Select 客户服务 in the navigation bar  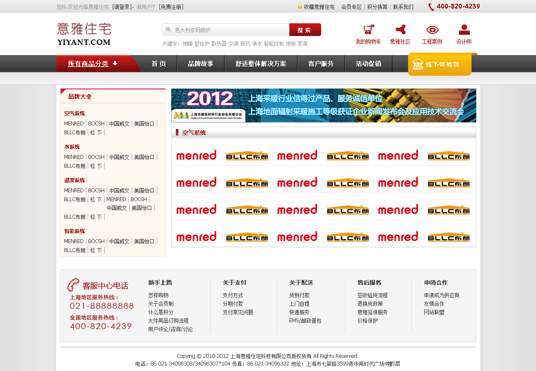321,64
